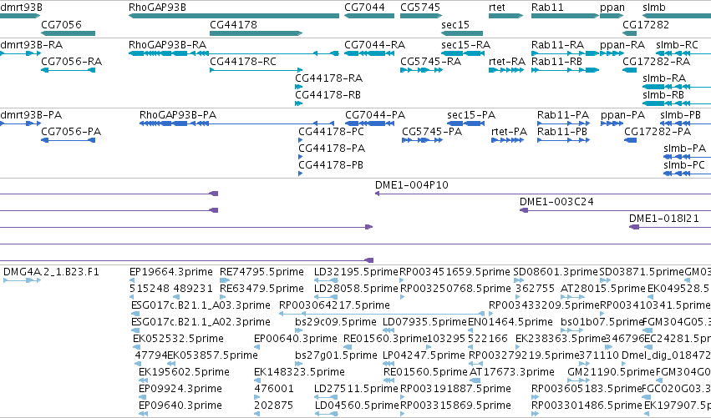The image size is (711, 418).
Task: Click the Rab11 gene bar
Action: point(565,16)
